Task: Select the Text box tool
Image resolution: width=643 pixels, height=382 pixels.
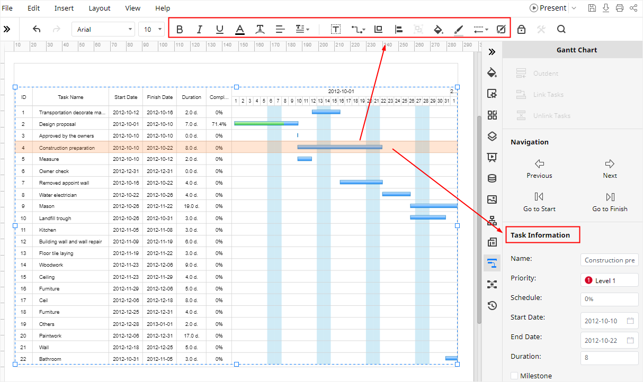Action: (x=335, y=30)
